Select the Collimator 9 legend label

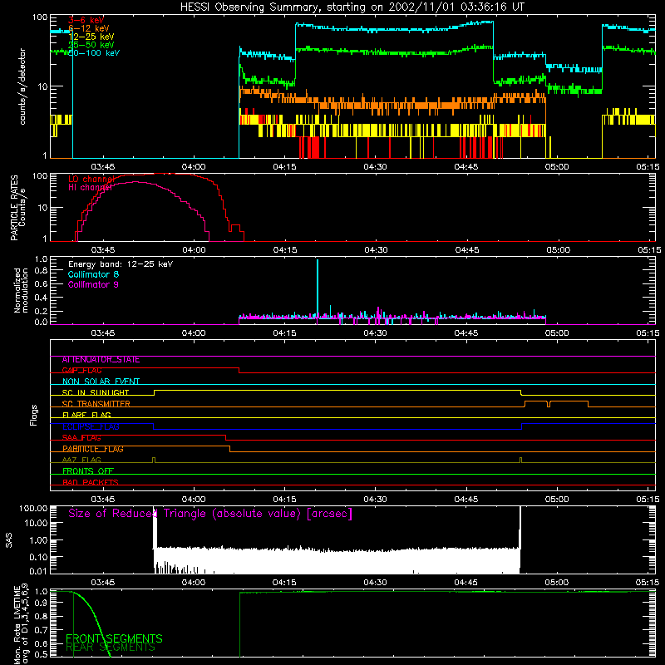tap(93, 284)
